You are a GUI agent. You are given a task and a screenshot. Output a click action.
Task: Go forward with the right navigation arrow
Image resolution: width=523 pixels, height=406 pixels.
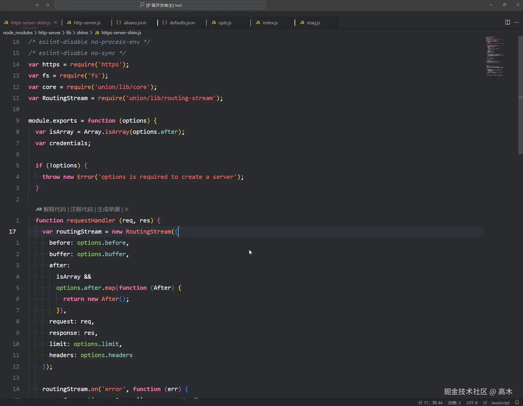click(x=47, y=5)
